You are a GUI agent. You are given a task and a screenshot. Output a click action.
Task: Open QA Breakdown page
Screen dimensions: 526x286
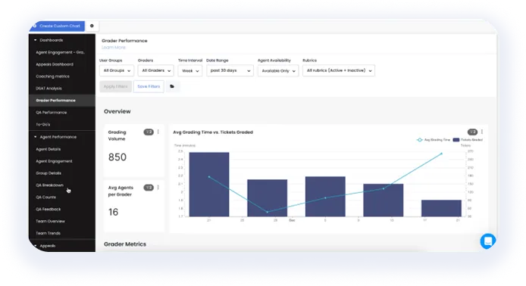[50, 185]
